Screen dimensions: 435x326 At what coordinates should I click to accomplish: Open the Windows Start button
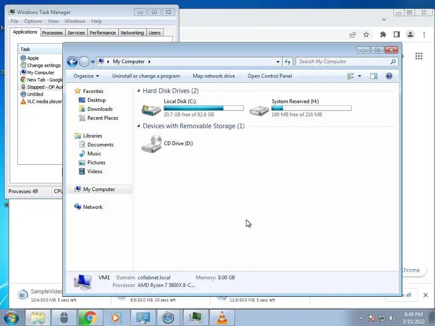pos(11,318)
